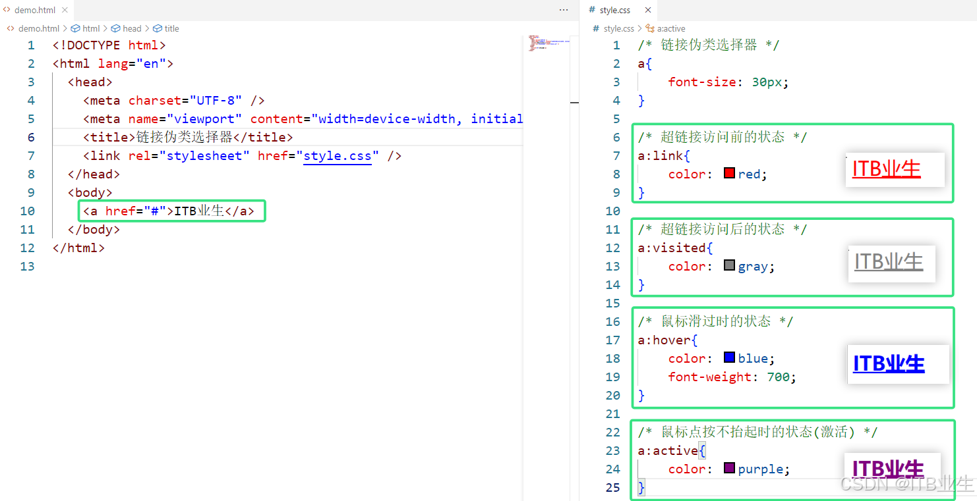Click the purple ITB业生 active preview
977x501 pixels.
coord(888,469)
